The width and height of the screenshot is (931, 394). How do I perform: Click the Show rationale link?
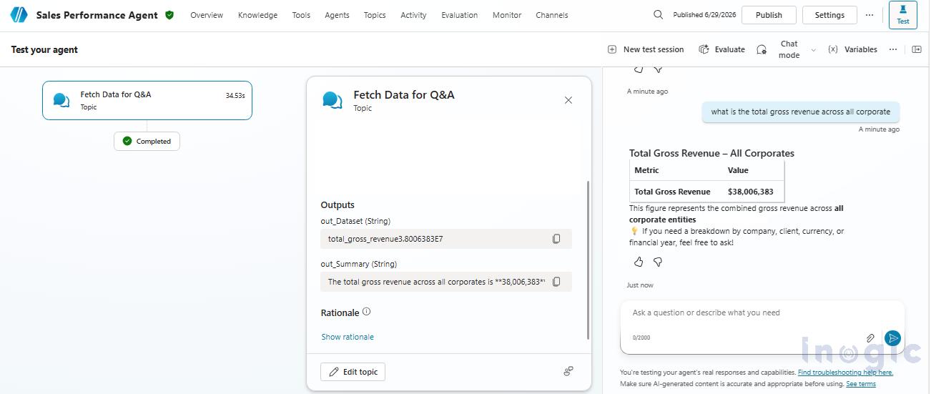point(348,337)
